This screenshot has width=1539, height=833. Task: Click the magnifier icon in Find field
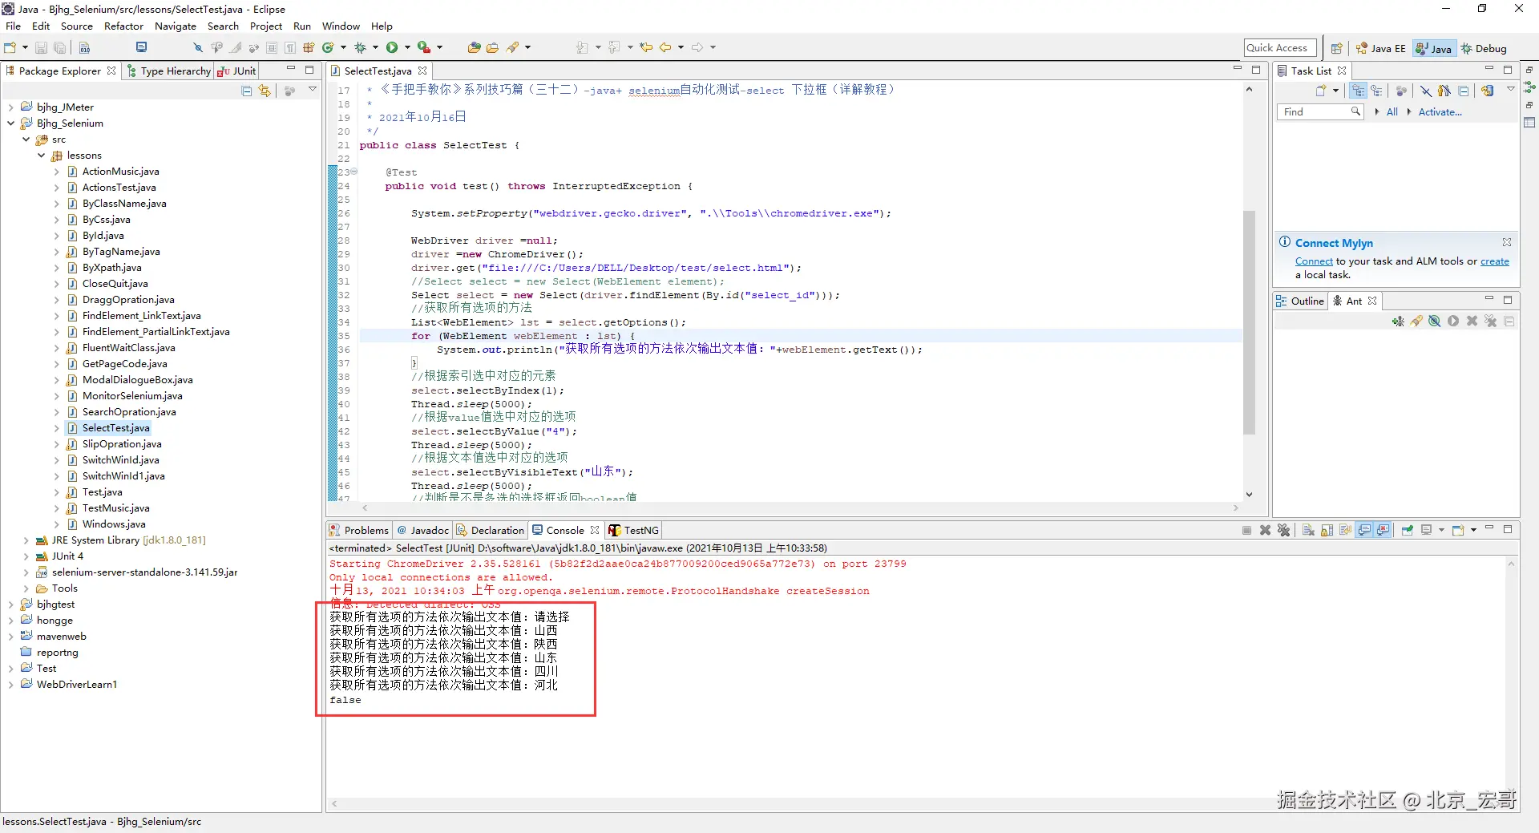point(1355,111)
